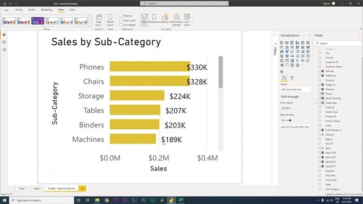Open the notification center in system tray
This screenshot has height=204, width=363.
tap(357, 200)
